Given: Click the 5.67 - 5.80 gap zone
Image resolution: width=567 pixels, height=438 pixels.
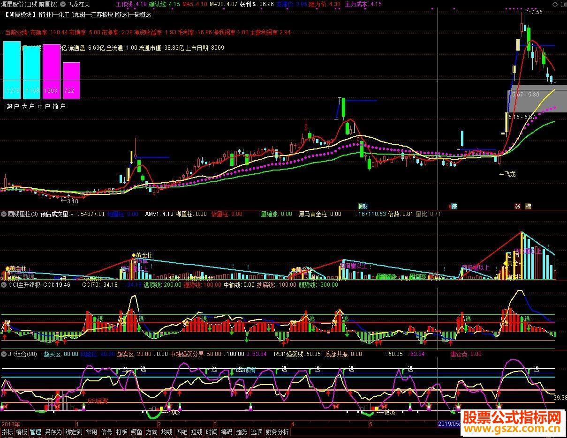Looking at the screenshot, I should 525,95.
